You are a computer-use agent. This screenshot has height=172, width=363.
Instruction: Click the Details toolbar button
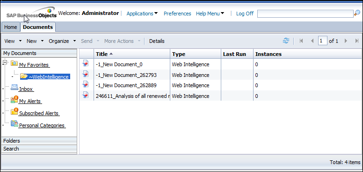(x=157, y=41)
